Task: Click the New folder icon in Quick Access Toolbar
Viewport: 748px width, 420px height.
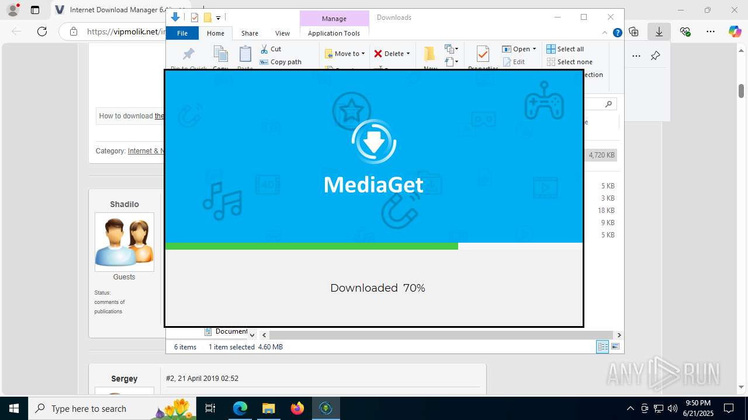Action: click(x=207, y=17)
